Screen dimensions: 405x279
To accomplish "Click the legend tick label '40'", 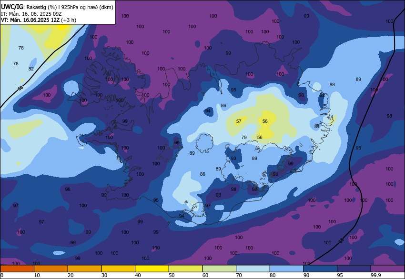I will pyautogui.click(x=138, y=275).
